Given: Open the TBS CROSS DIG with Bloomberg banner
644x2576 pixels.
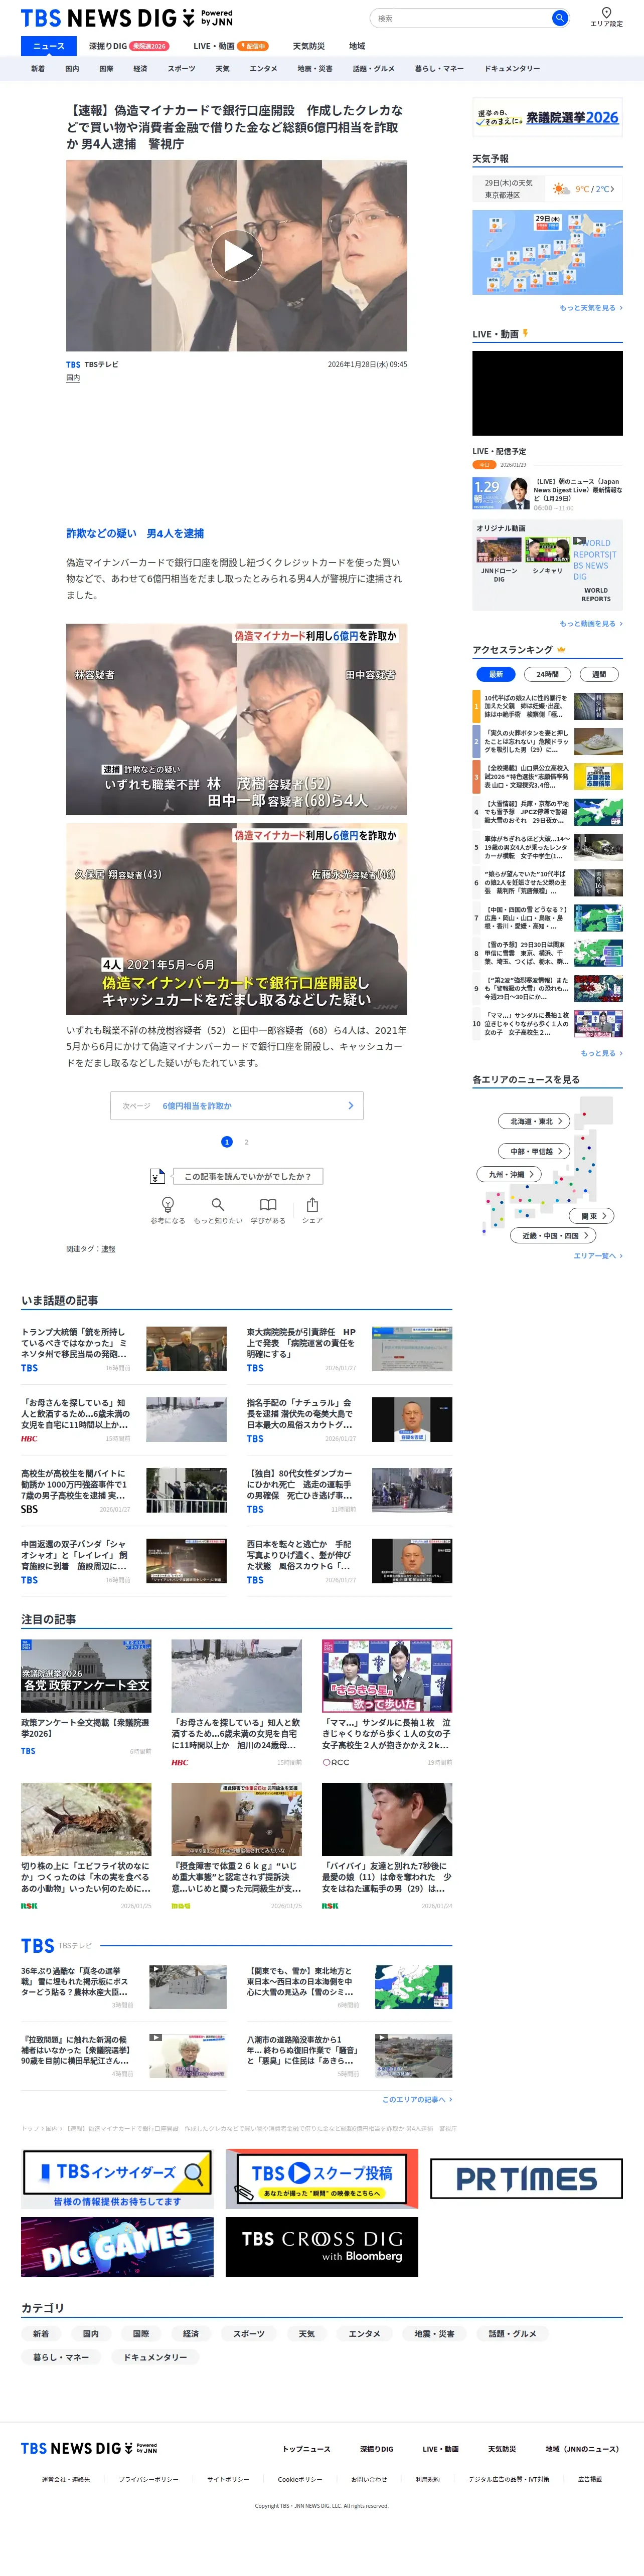Looking at the screenshot, I should tap(322, 2247).
